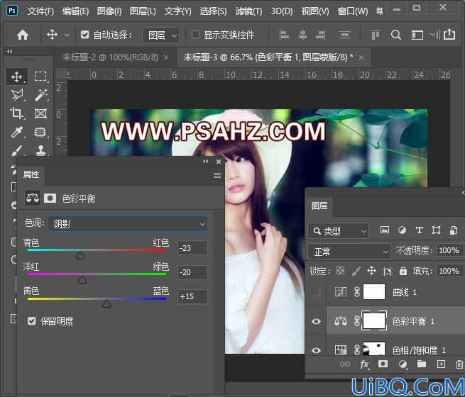
Task: Delete layer trash icon
Action: (459, 364)
